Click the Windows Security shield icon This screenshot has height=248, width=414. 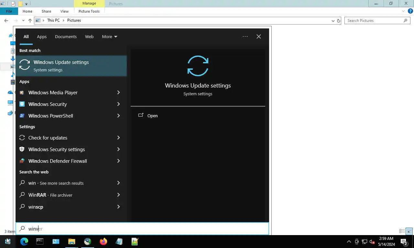(22, 104)
